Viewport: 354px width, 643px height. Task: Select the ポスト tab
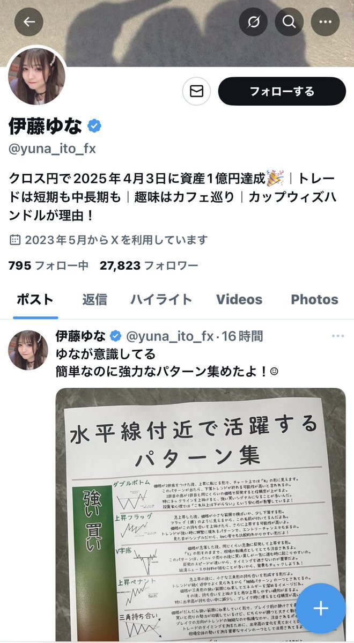pyautogui.click(x=35, y=299)
